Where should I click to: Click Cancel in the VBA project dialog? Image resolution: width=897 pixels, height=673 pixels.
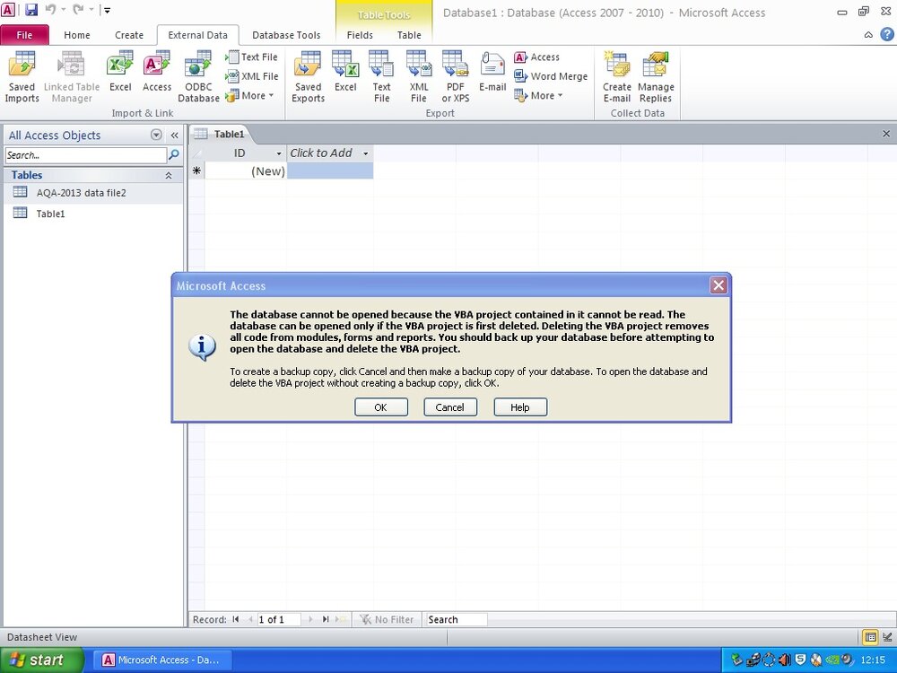tap(450, 407)
